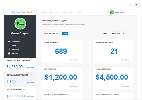Expand the Sales submenu chevron
Viewport: 142px width, 100px height.
[33, 46]
